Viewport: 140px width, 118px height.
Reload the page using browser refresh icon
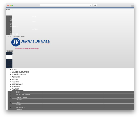[x=91, y=6]
